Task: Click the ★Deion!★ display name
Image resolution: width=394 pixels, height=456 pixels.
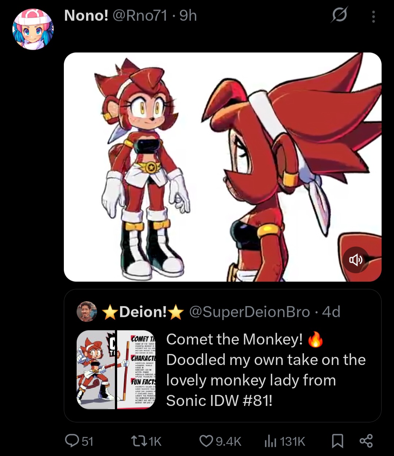Action: tap(143, 312)
